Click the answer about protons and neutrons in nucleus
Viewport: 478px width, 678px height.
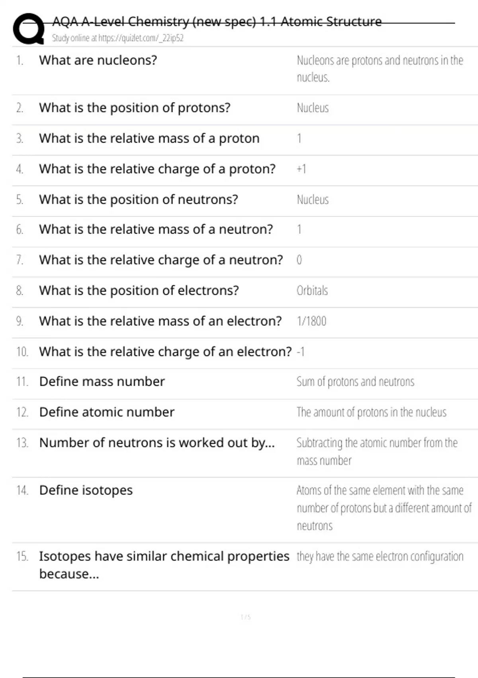coord(380,68)
